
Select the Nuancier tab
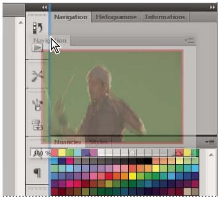(68, 142)
